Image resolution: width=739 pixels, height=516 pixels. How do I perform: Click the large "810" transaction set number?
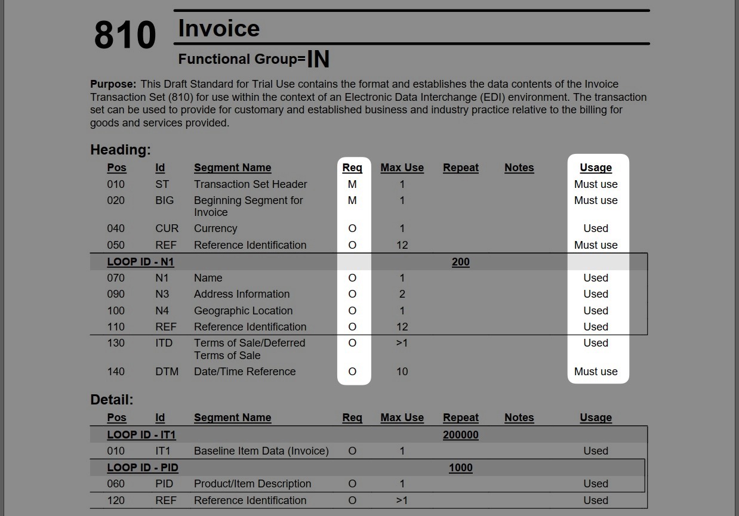[125, 35]
